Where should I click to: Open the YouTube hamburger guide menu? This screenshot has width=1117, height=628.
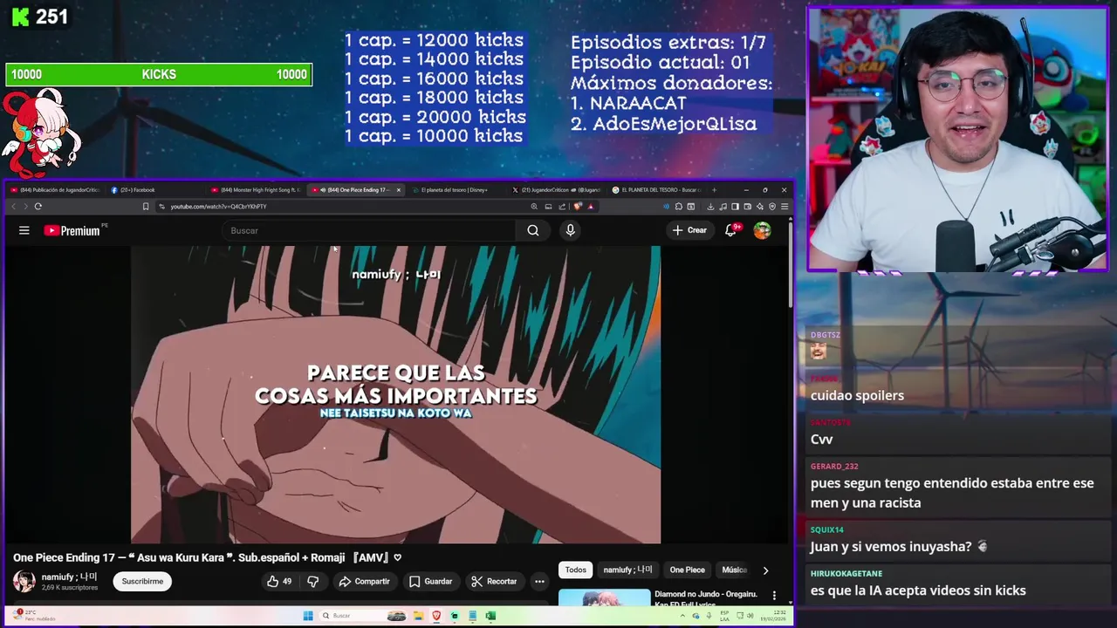pos(24,230)
